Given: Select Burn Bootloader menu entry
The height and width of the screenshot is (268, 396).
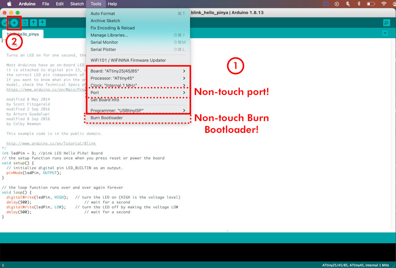Looking at the screenshot, I should tap(138, 118).
